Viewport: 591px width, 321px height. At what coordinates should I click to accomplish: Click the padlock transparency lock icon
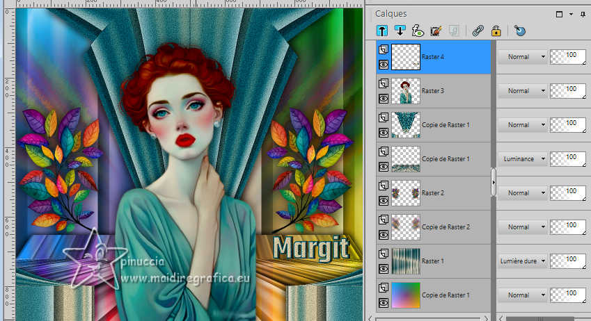tap(496, 31)
